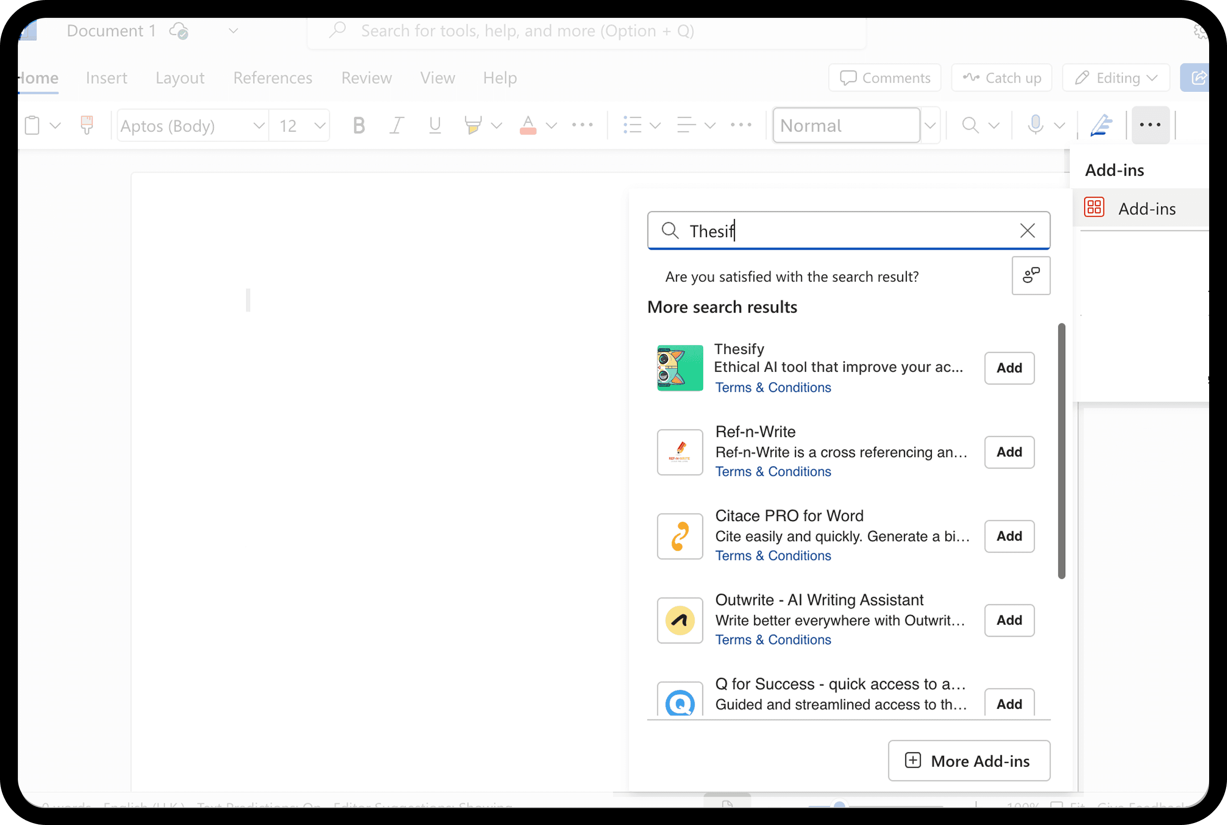This screenshot has height=825, width=1227.
Task: Click the paragraph alignment icon
Action: tap(686, 125)
